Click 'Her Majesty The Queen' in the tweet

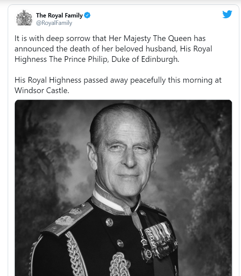[x=150, y=39]
